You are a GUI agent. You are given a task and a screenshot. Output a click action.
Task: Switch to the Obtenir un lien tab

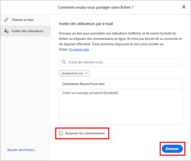point(22,20)
